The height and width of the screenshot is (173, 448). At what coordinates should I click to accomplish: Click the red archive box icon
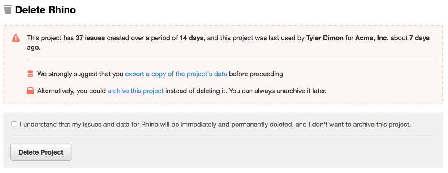30,91
